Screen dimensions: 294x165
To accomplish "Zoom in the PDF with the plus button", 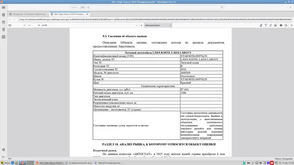I will click(141, 25).
